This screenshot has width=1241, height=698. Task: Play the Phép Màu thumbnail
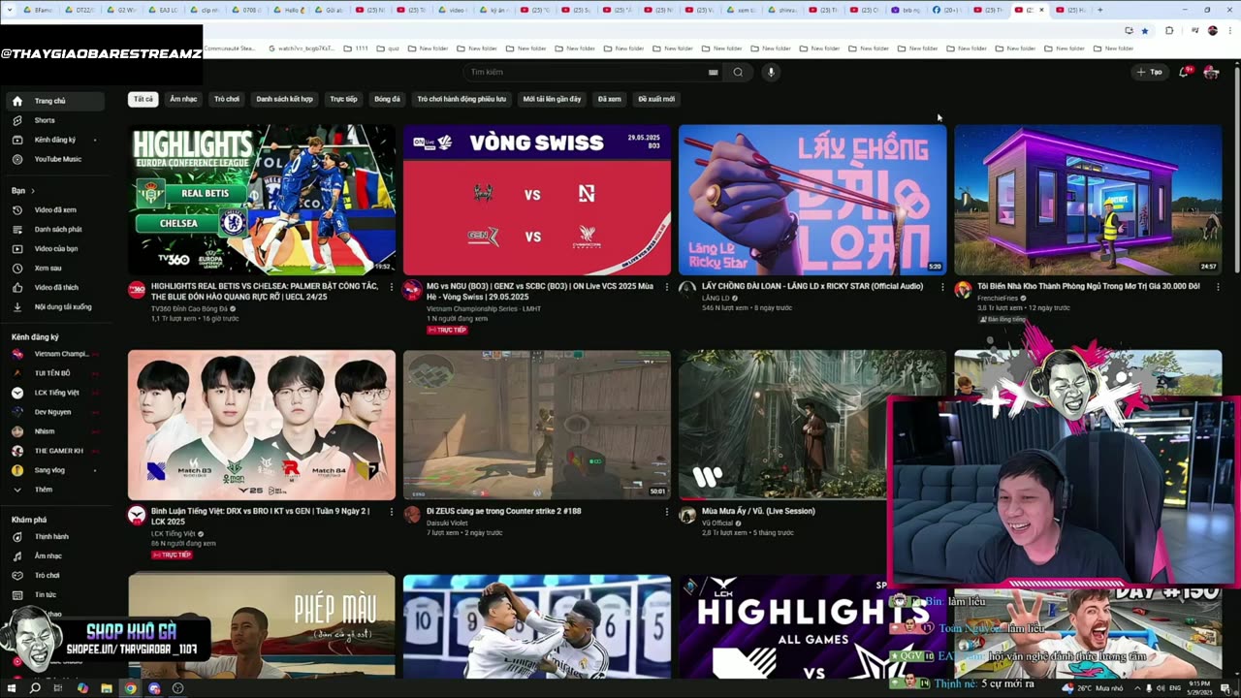(262, 625)
